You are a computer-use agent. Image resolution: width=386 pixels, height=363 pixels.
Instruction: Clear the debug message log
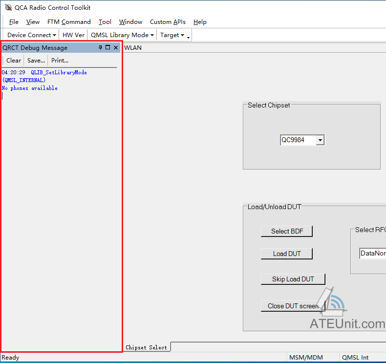14,60
